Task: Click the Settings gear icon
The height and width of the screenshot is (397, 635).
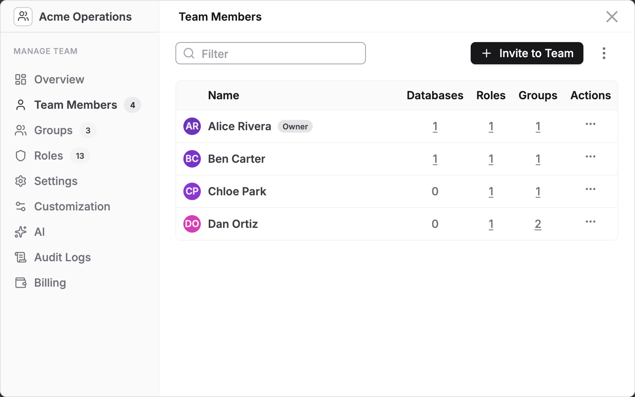Action: pyautogui.click(x=21, y=181)
